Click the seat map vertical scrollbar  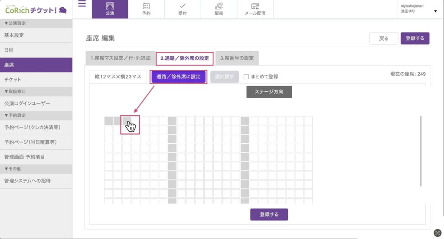(x=421, y=152)
